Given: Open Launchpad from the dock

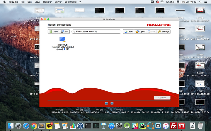Looking at the screenshot, I should (18, 126).
